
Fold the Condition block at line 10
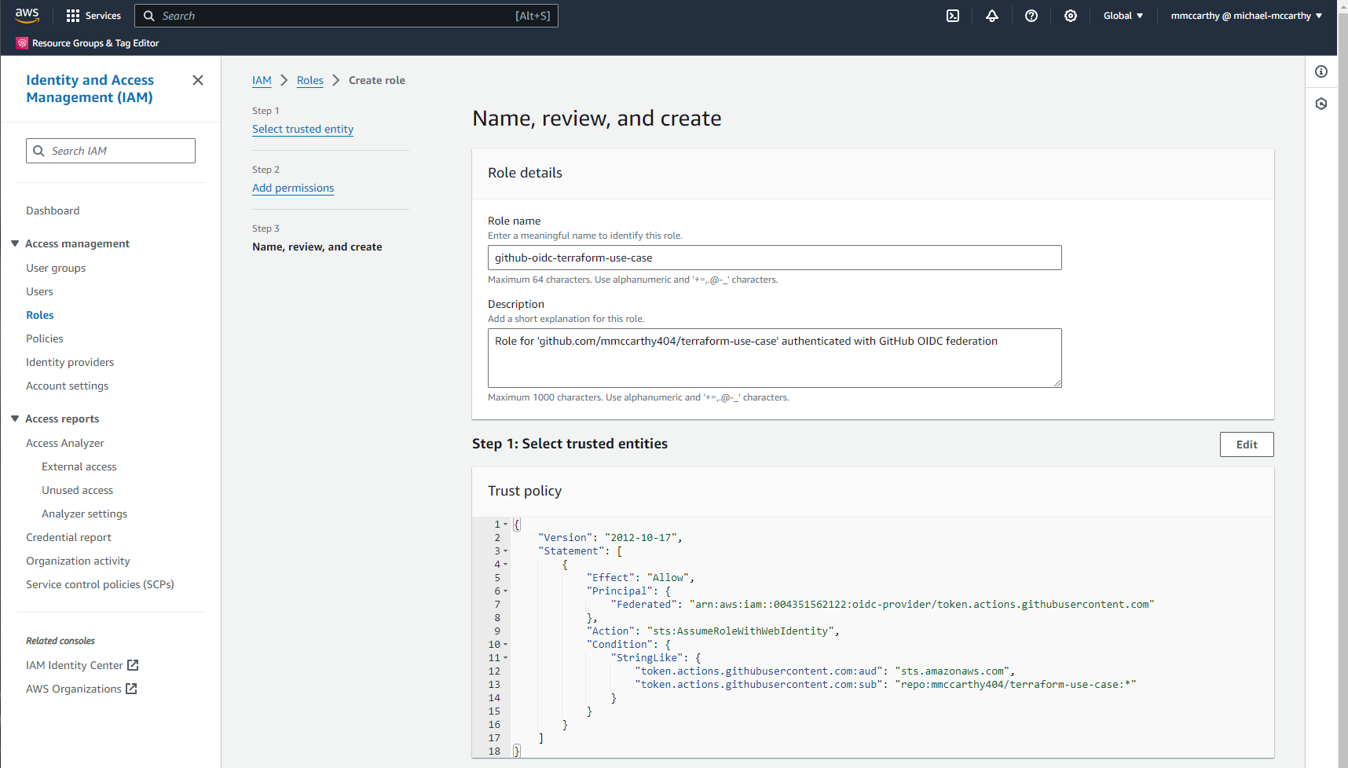point(506,645)
